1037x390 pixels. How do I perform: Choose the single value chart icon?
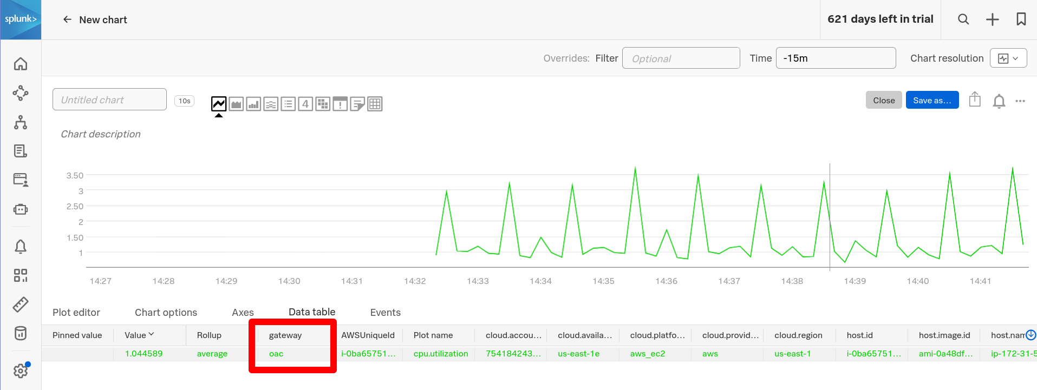click(x=305, y=104)
